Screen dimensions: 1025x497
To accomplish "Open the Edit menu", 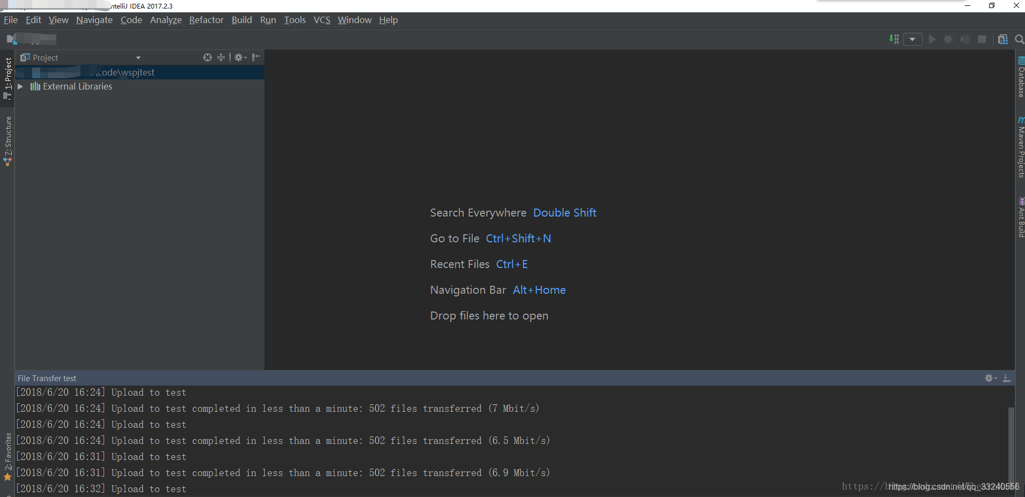I will click(33, 20).
